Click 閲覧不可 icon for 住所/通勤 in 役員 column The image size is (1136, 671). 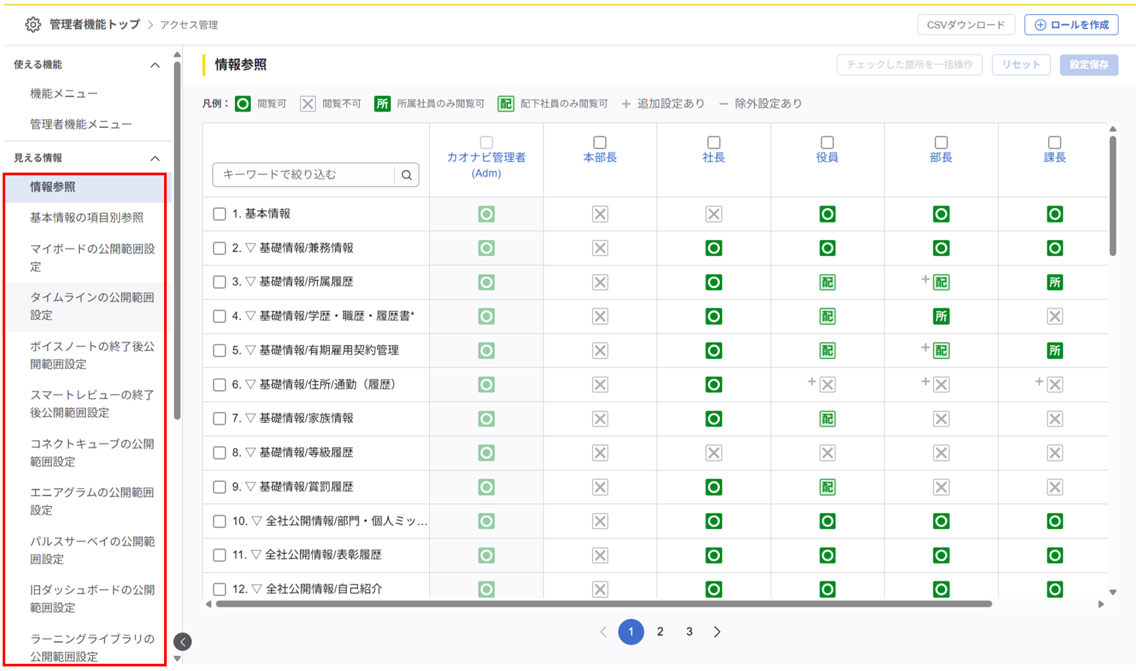tap(828, 385)
